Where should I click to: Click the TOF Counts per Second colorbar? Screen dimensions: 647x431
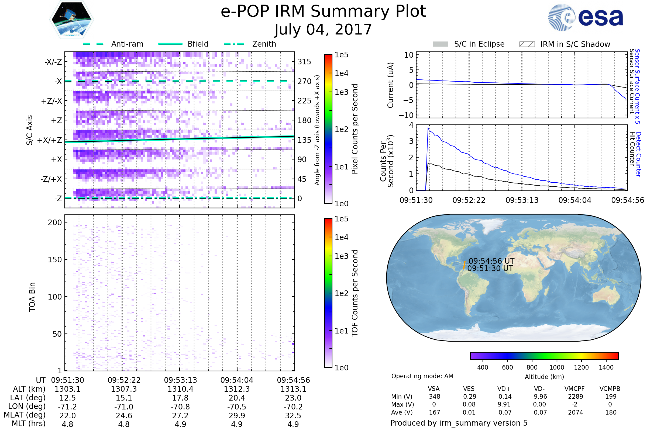(x=328, y=293)
